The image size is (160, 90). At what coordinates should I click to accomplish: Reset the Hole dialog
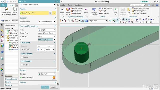point(55,1)
